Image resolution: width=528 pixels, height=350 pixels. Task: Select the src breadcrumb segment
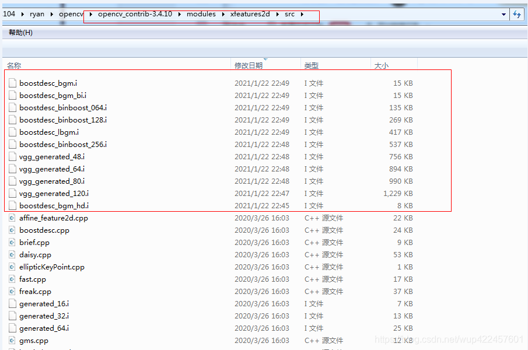point(290,14)
